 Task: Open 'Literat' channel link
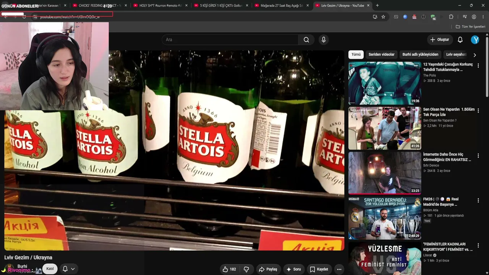point(428,255)
